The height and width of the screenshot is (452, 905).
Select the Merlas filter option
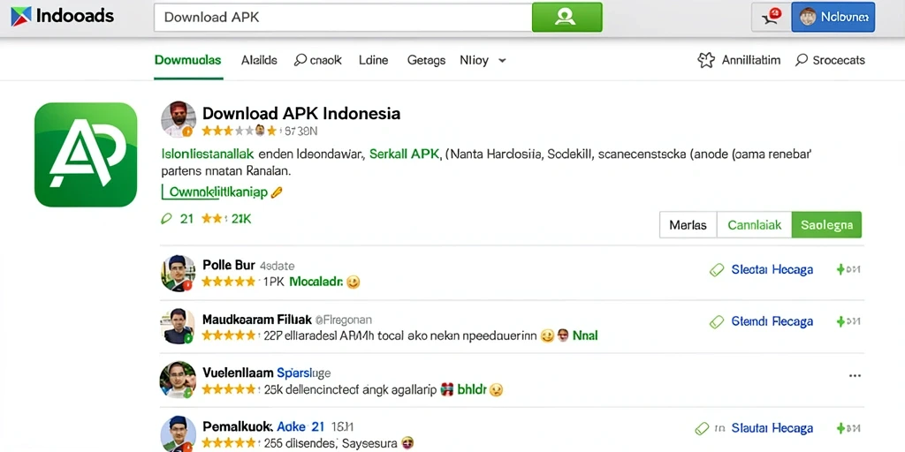688,225
